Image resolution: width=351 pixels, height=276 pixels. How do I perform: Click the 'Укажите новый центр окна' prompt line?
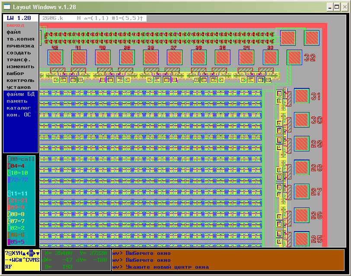[x=167, y=267]
